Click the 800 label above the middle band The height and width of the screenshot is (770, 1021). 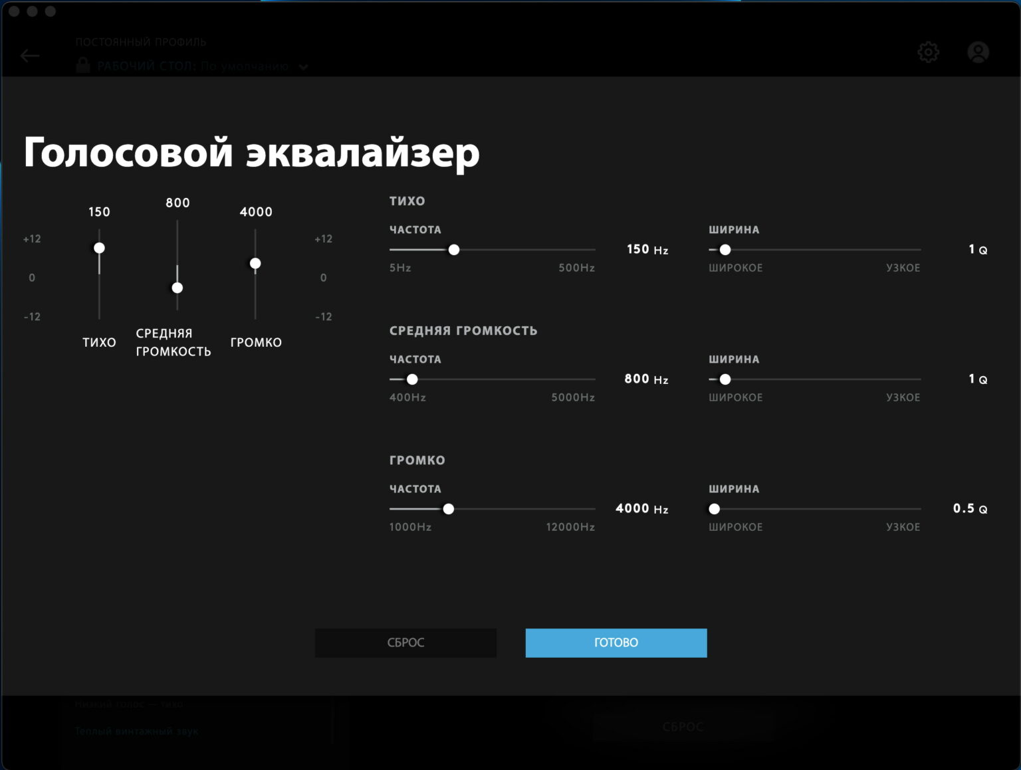pyautogui.click(x=177, y=203)
